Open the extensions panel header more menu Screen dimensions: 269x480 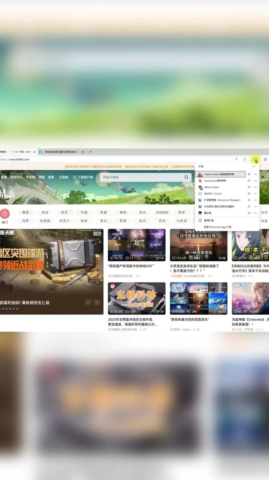pyautogui.click(x=254, y=166)
